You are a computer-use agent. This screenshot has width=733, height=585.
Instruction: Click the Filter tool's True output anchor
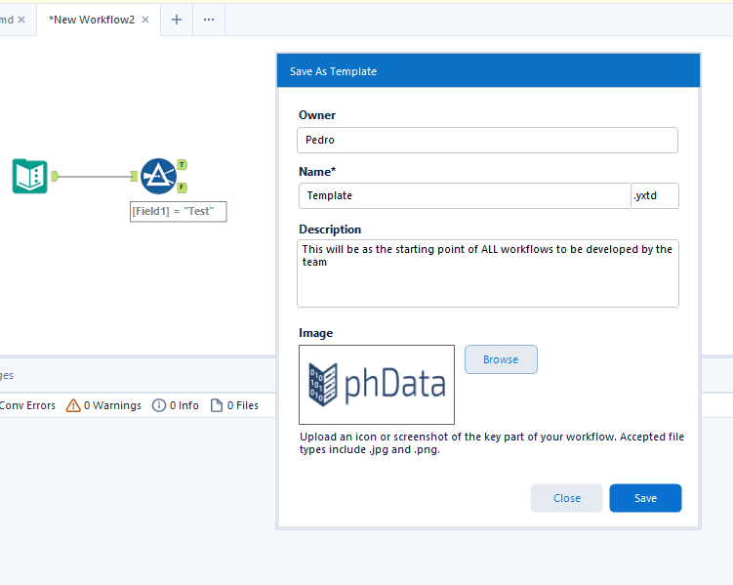coord(183,165)
